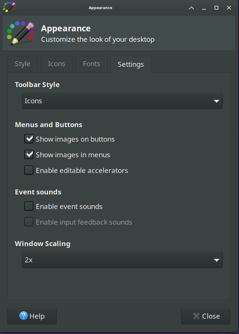
Task: Open the Toolbar Style Icons dropdown
Action: [122, 101]
